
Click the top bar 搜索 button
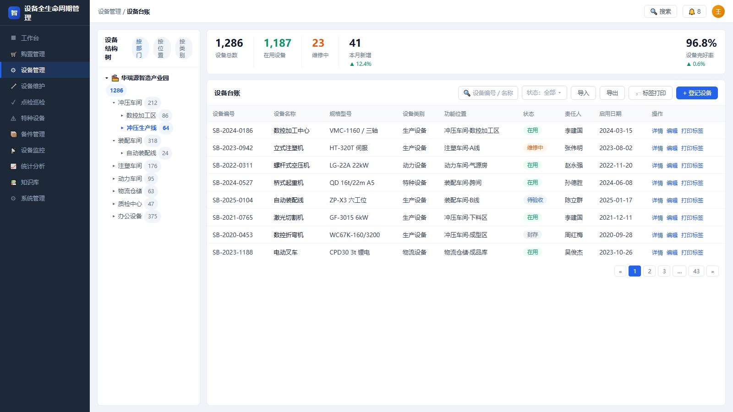661,11
